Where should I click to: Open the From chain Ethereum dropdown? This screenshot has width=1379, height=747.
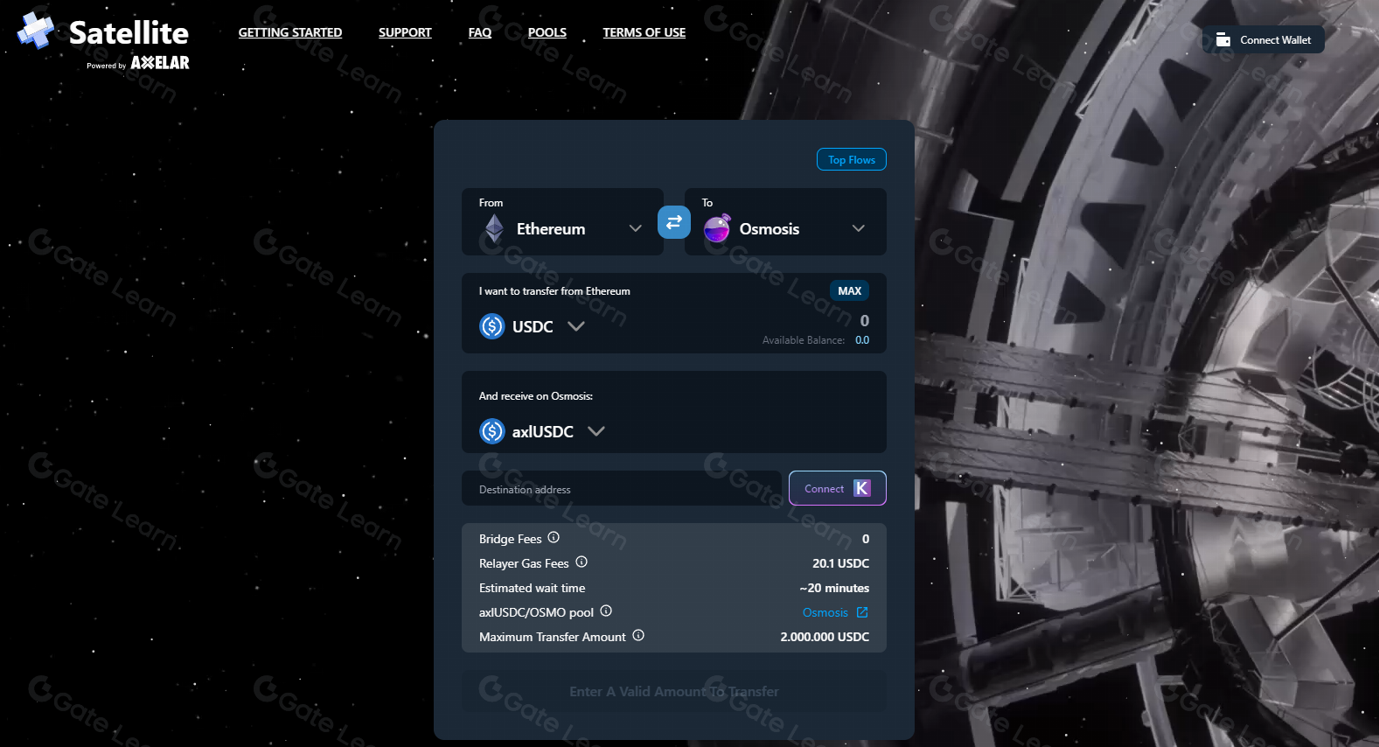click(x=562, y=221)
